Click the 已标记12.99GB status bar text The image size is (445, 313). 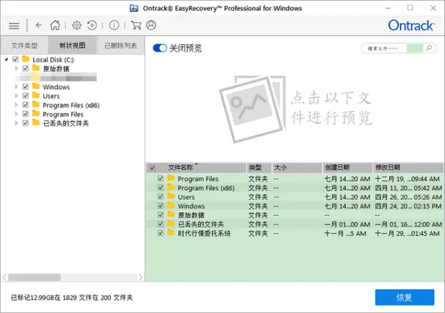pyautogui.click(x=71, y=298)
